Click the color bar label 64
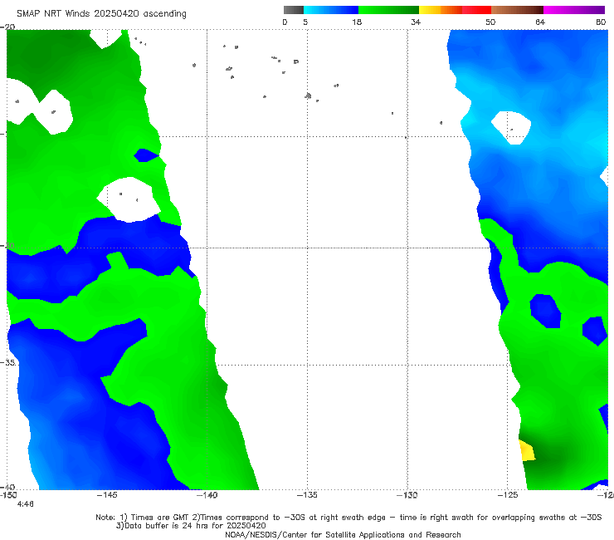This screenshot has width=614, height=540. [540, 22]
